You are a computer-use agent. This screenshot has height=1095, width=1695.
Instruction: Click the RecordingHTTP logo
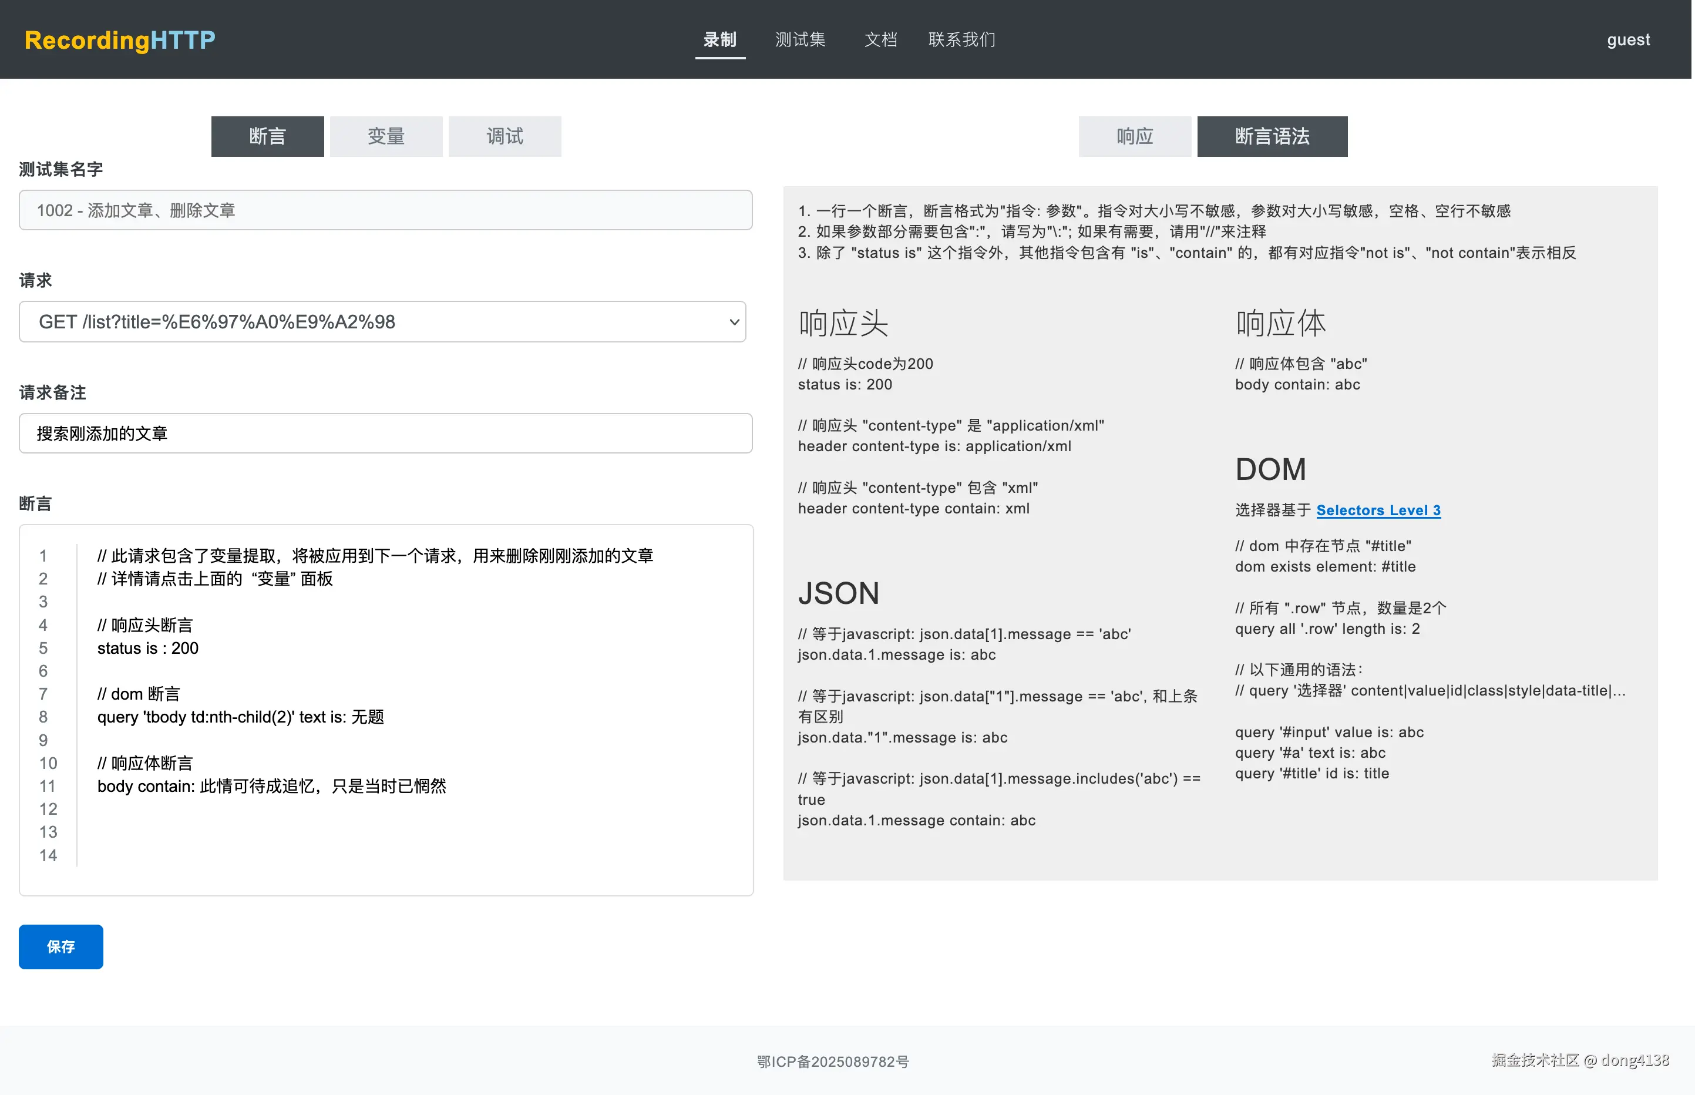coord(119,40)
